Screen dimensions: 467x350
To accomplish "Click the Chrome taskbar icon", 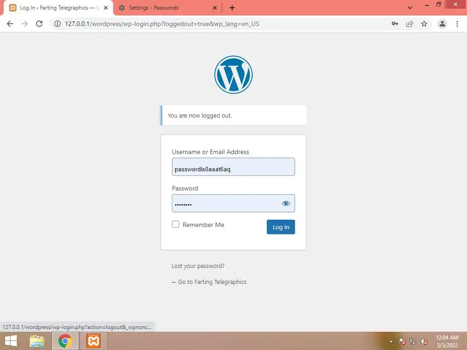I will [x=65, y=341].
